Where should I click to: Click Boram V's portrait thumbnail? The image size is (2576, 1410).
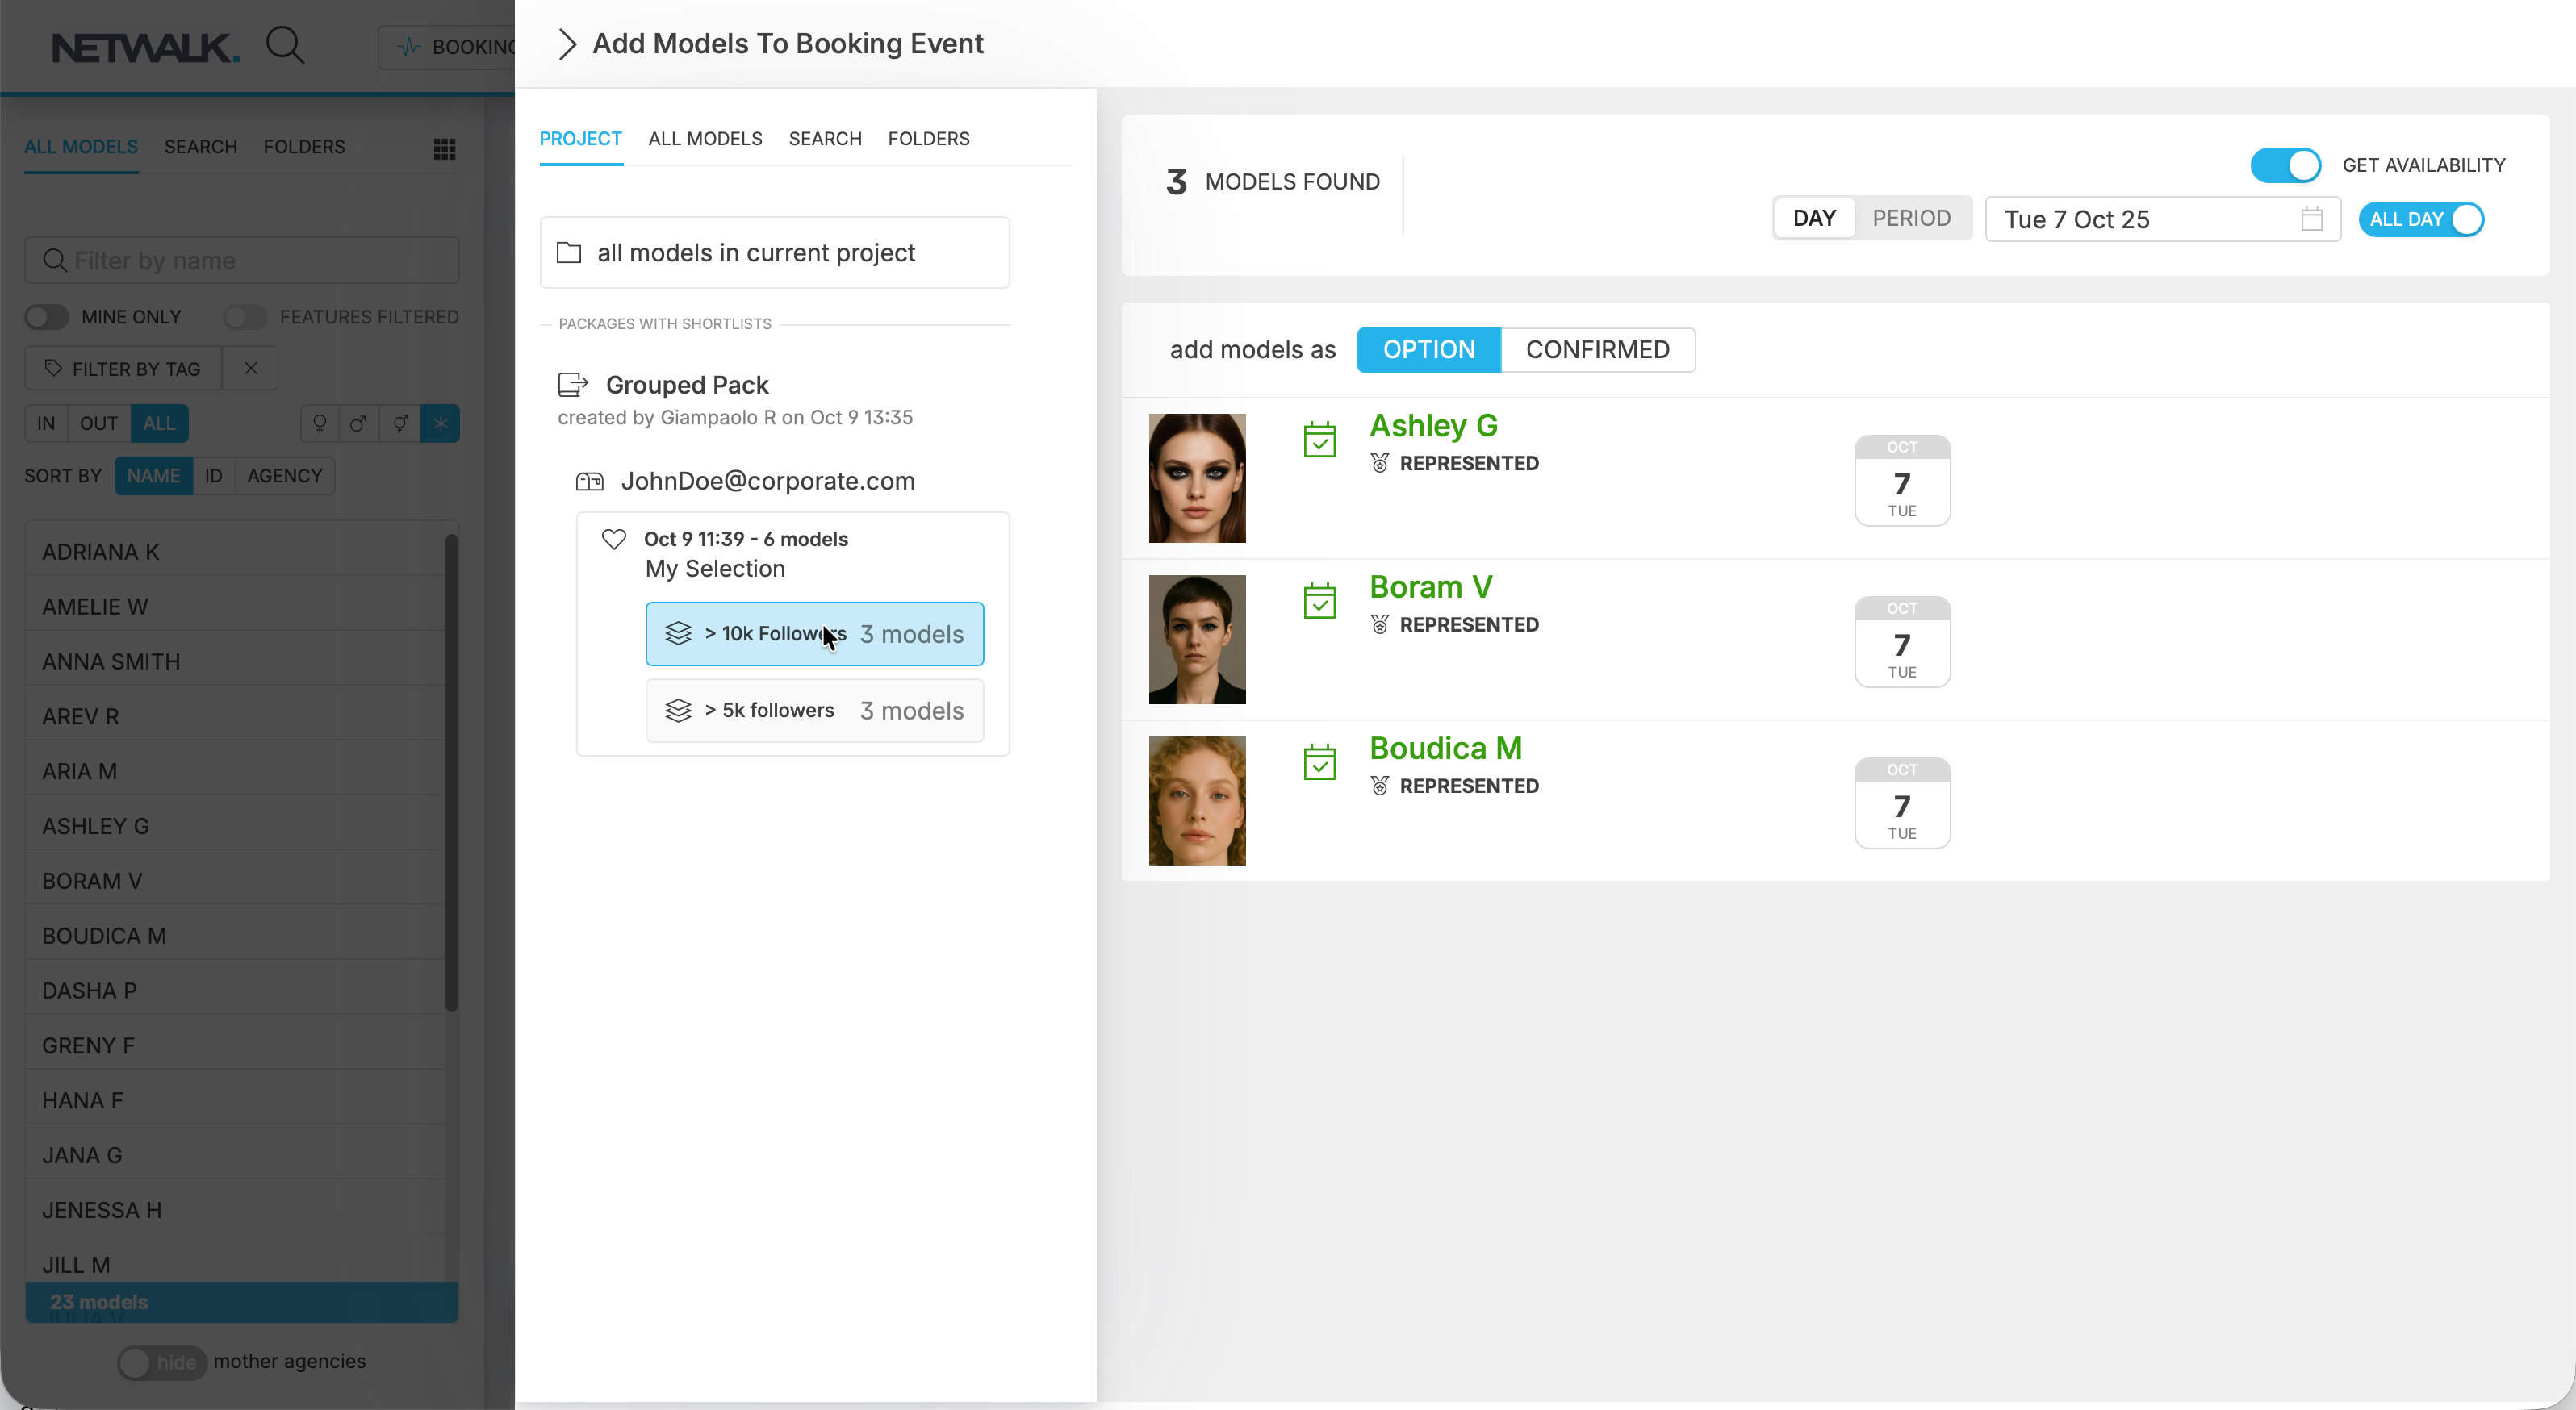[1197, 640]
